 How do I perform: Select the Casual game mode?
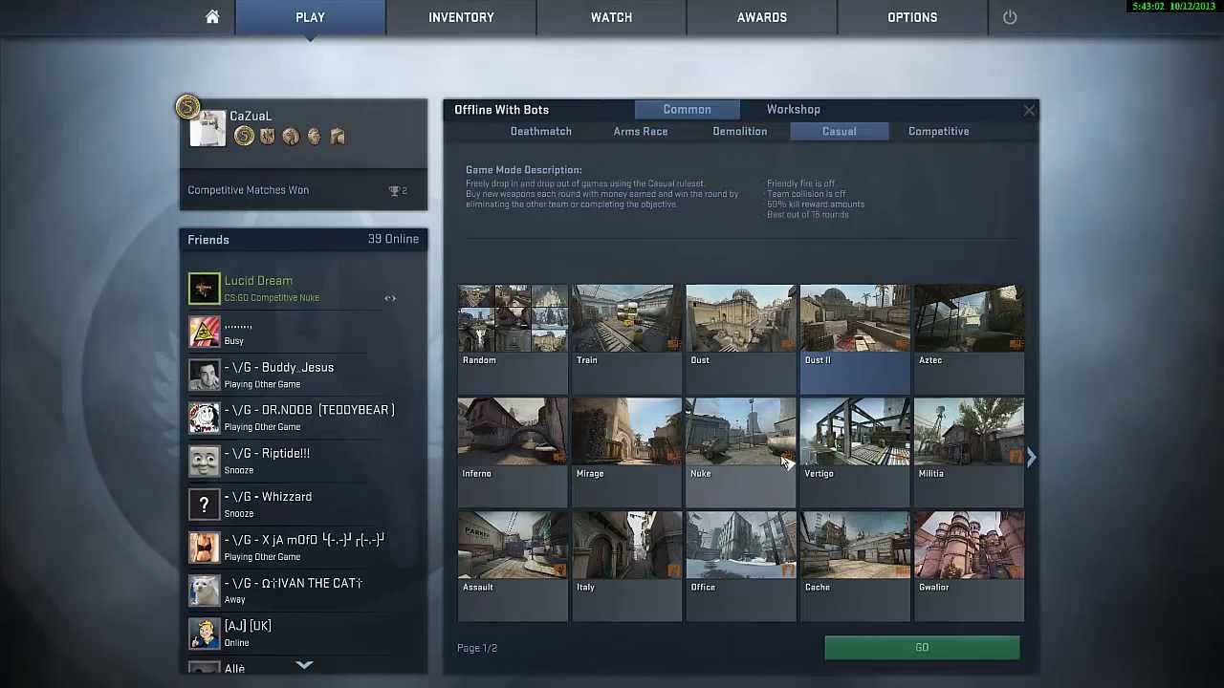(840, 132)
